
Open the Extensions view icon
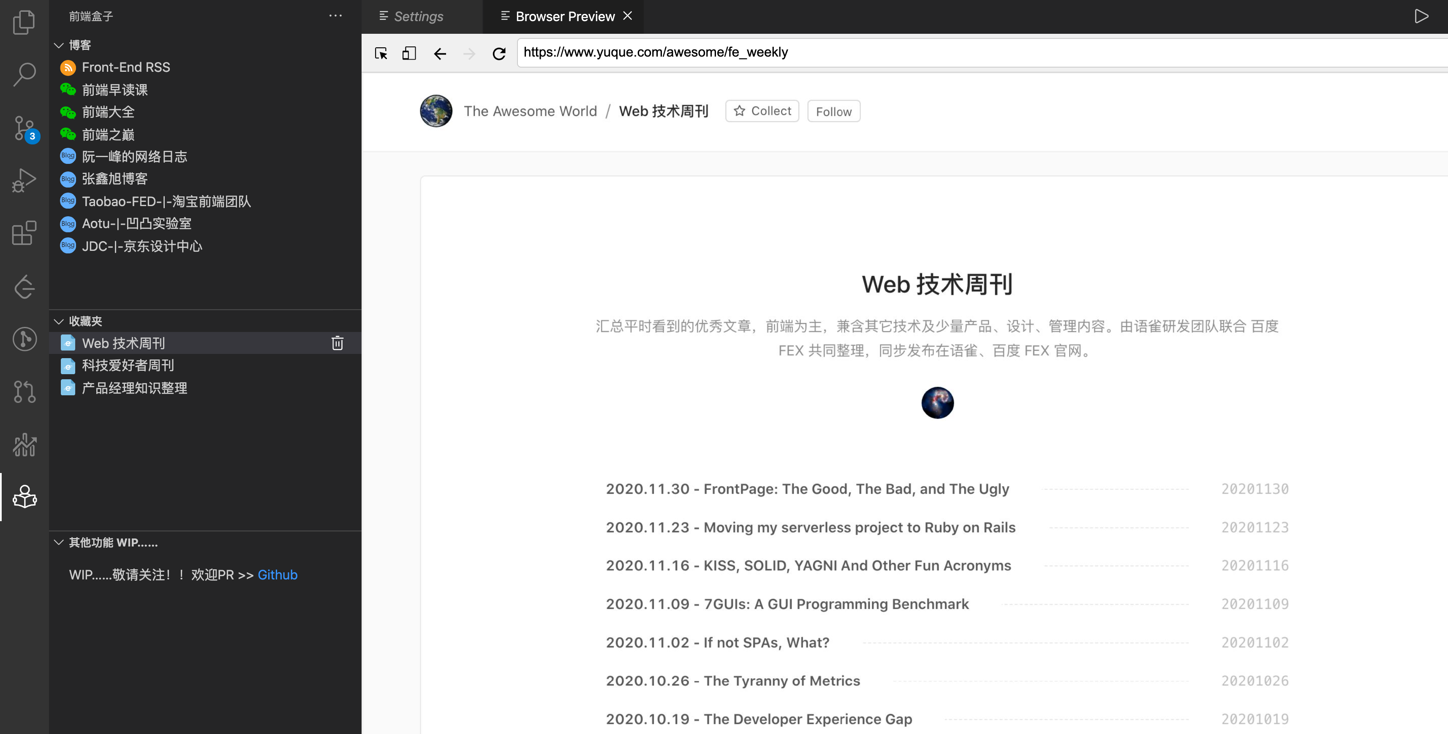point(24,233)
